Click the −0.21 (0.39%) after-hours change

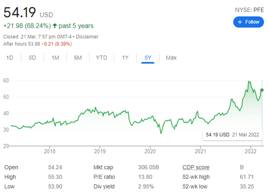point(57,44)
